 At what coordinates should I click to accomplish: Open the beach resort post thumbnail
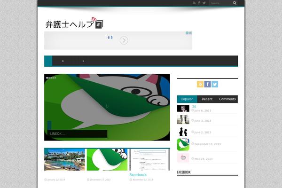click(64, 160)
